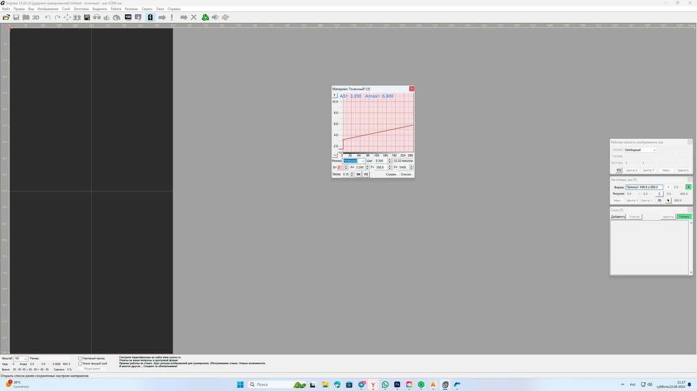Open the Справка menu

tap(174, 9)
